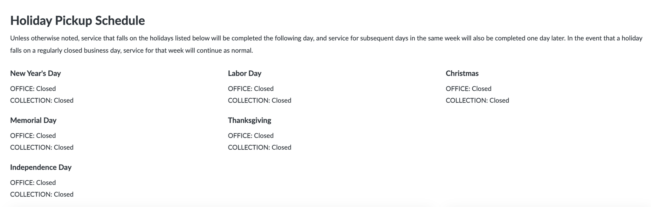Click COLLECTION status under Independence Day
651x207 pixels.
[42, 194]
